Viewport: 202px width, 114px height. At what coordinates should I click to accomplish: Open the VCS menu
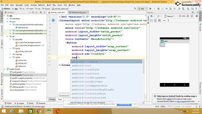pyautogui.click(x=65, y=5)
